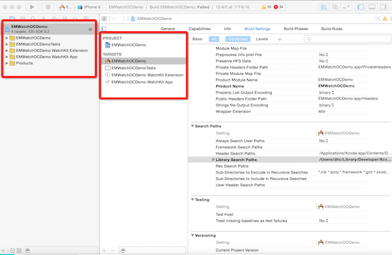
Task: Select the Levels view button
Action: click(x=262, y=39)
